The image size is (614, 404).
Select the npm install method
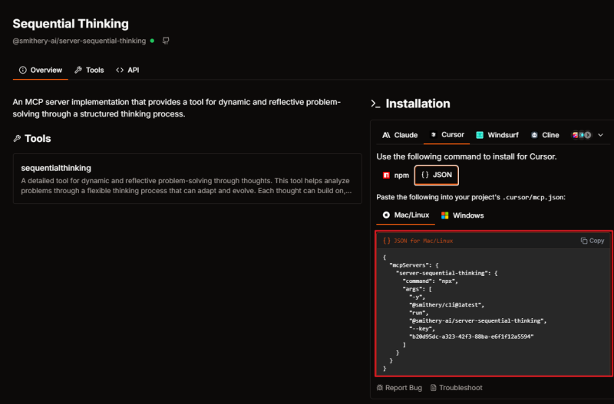pyautogui.click(x=397, y=176)
